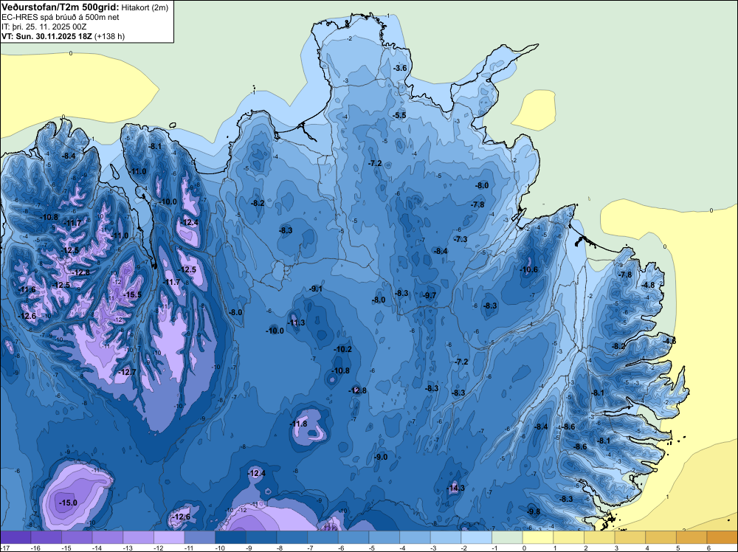Pick the orange swatch right of 6 on the color scale
This screenshot has height=552, width=738.
[723, 537]
